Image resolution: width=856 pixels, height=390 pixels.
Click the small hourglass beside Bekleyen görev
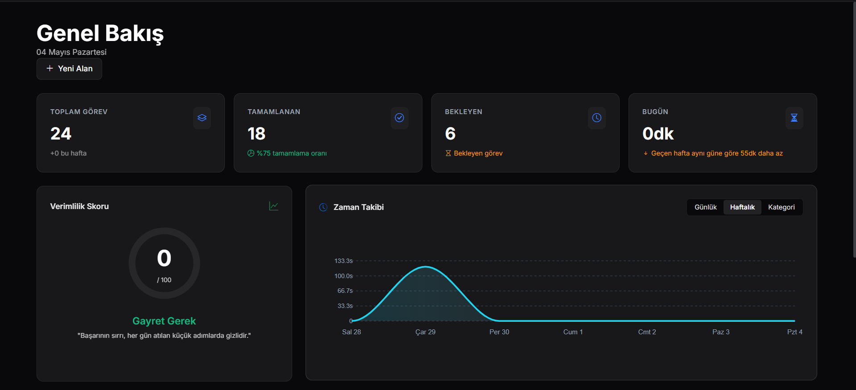(448, 153)
